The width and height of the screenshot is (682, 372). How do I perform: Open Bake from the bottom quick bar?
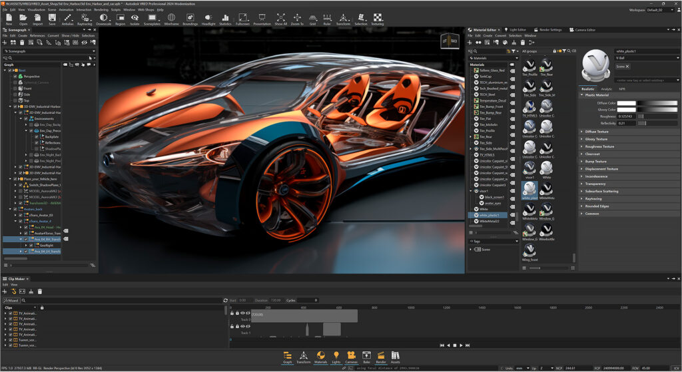[x=367, y=357]
